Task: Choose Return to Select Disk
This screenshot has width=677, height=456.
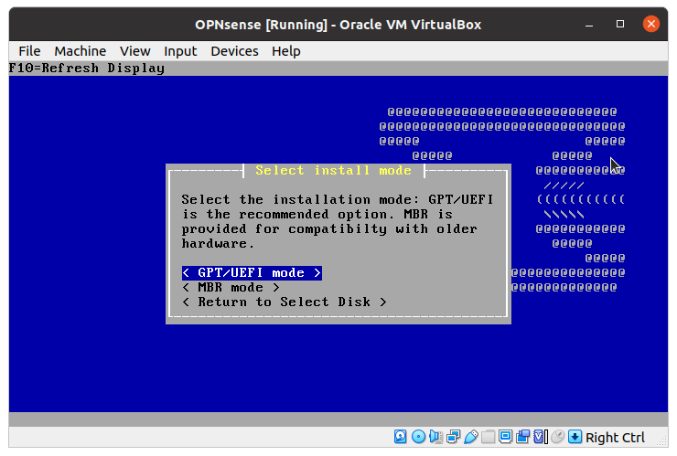Action: click(285, 302)
